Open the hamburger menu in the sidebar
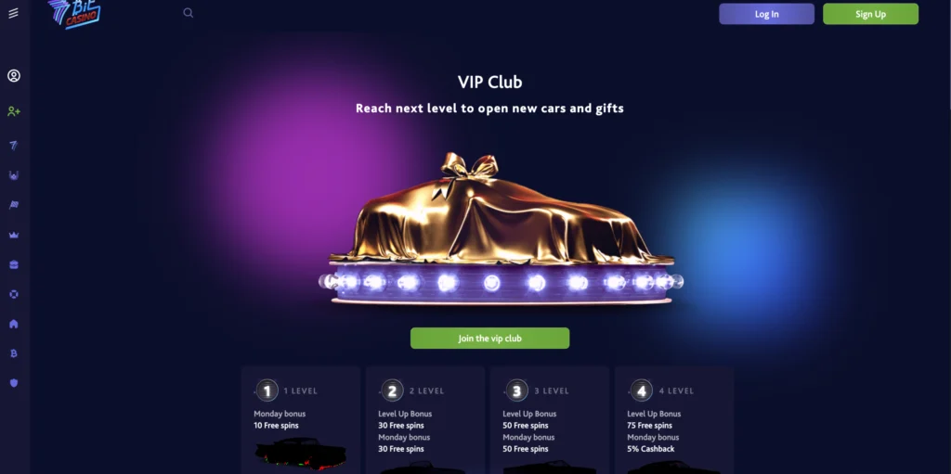Viewport: 951px width, 474px height. tap(13, 13)
